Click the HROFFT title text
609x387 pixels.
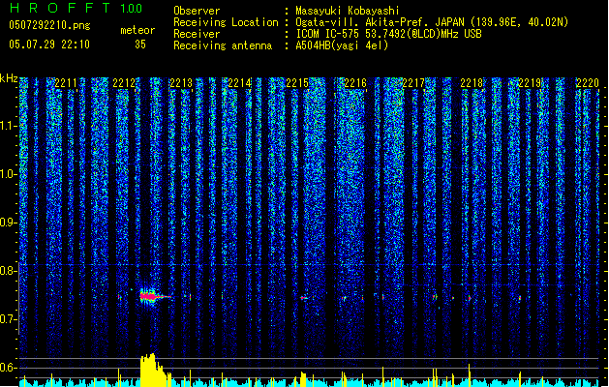point(60,8)
